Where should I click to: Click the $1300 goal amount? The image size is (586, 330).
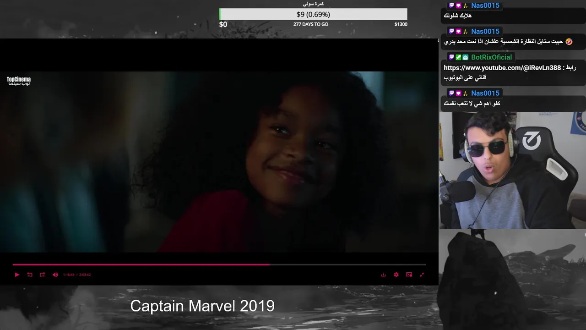point(401,24)
